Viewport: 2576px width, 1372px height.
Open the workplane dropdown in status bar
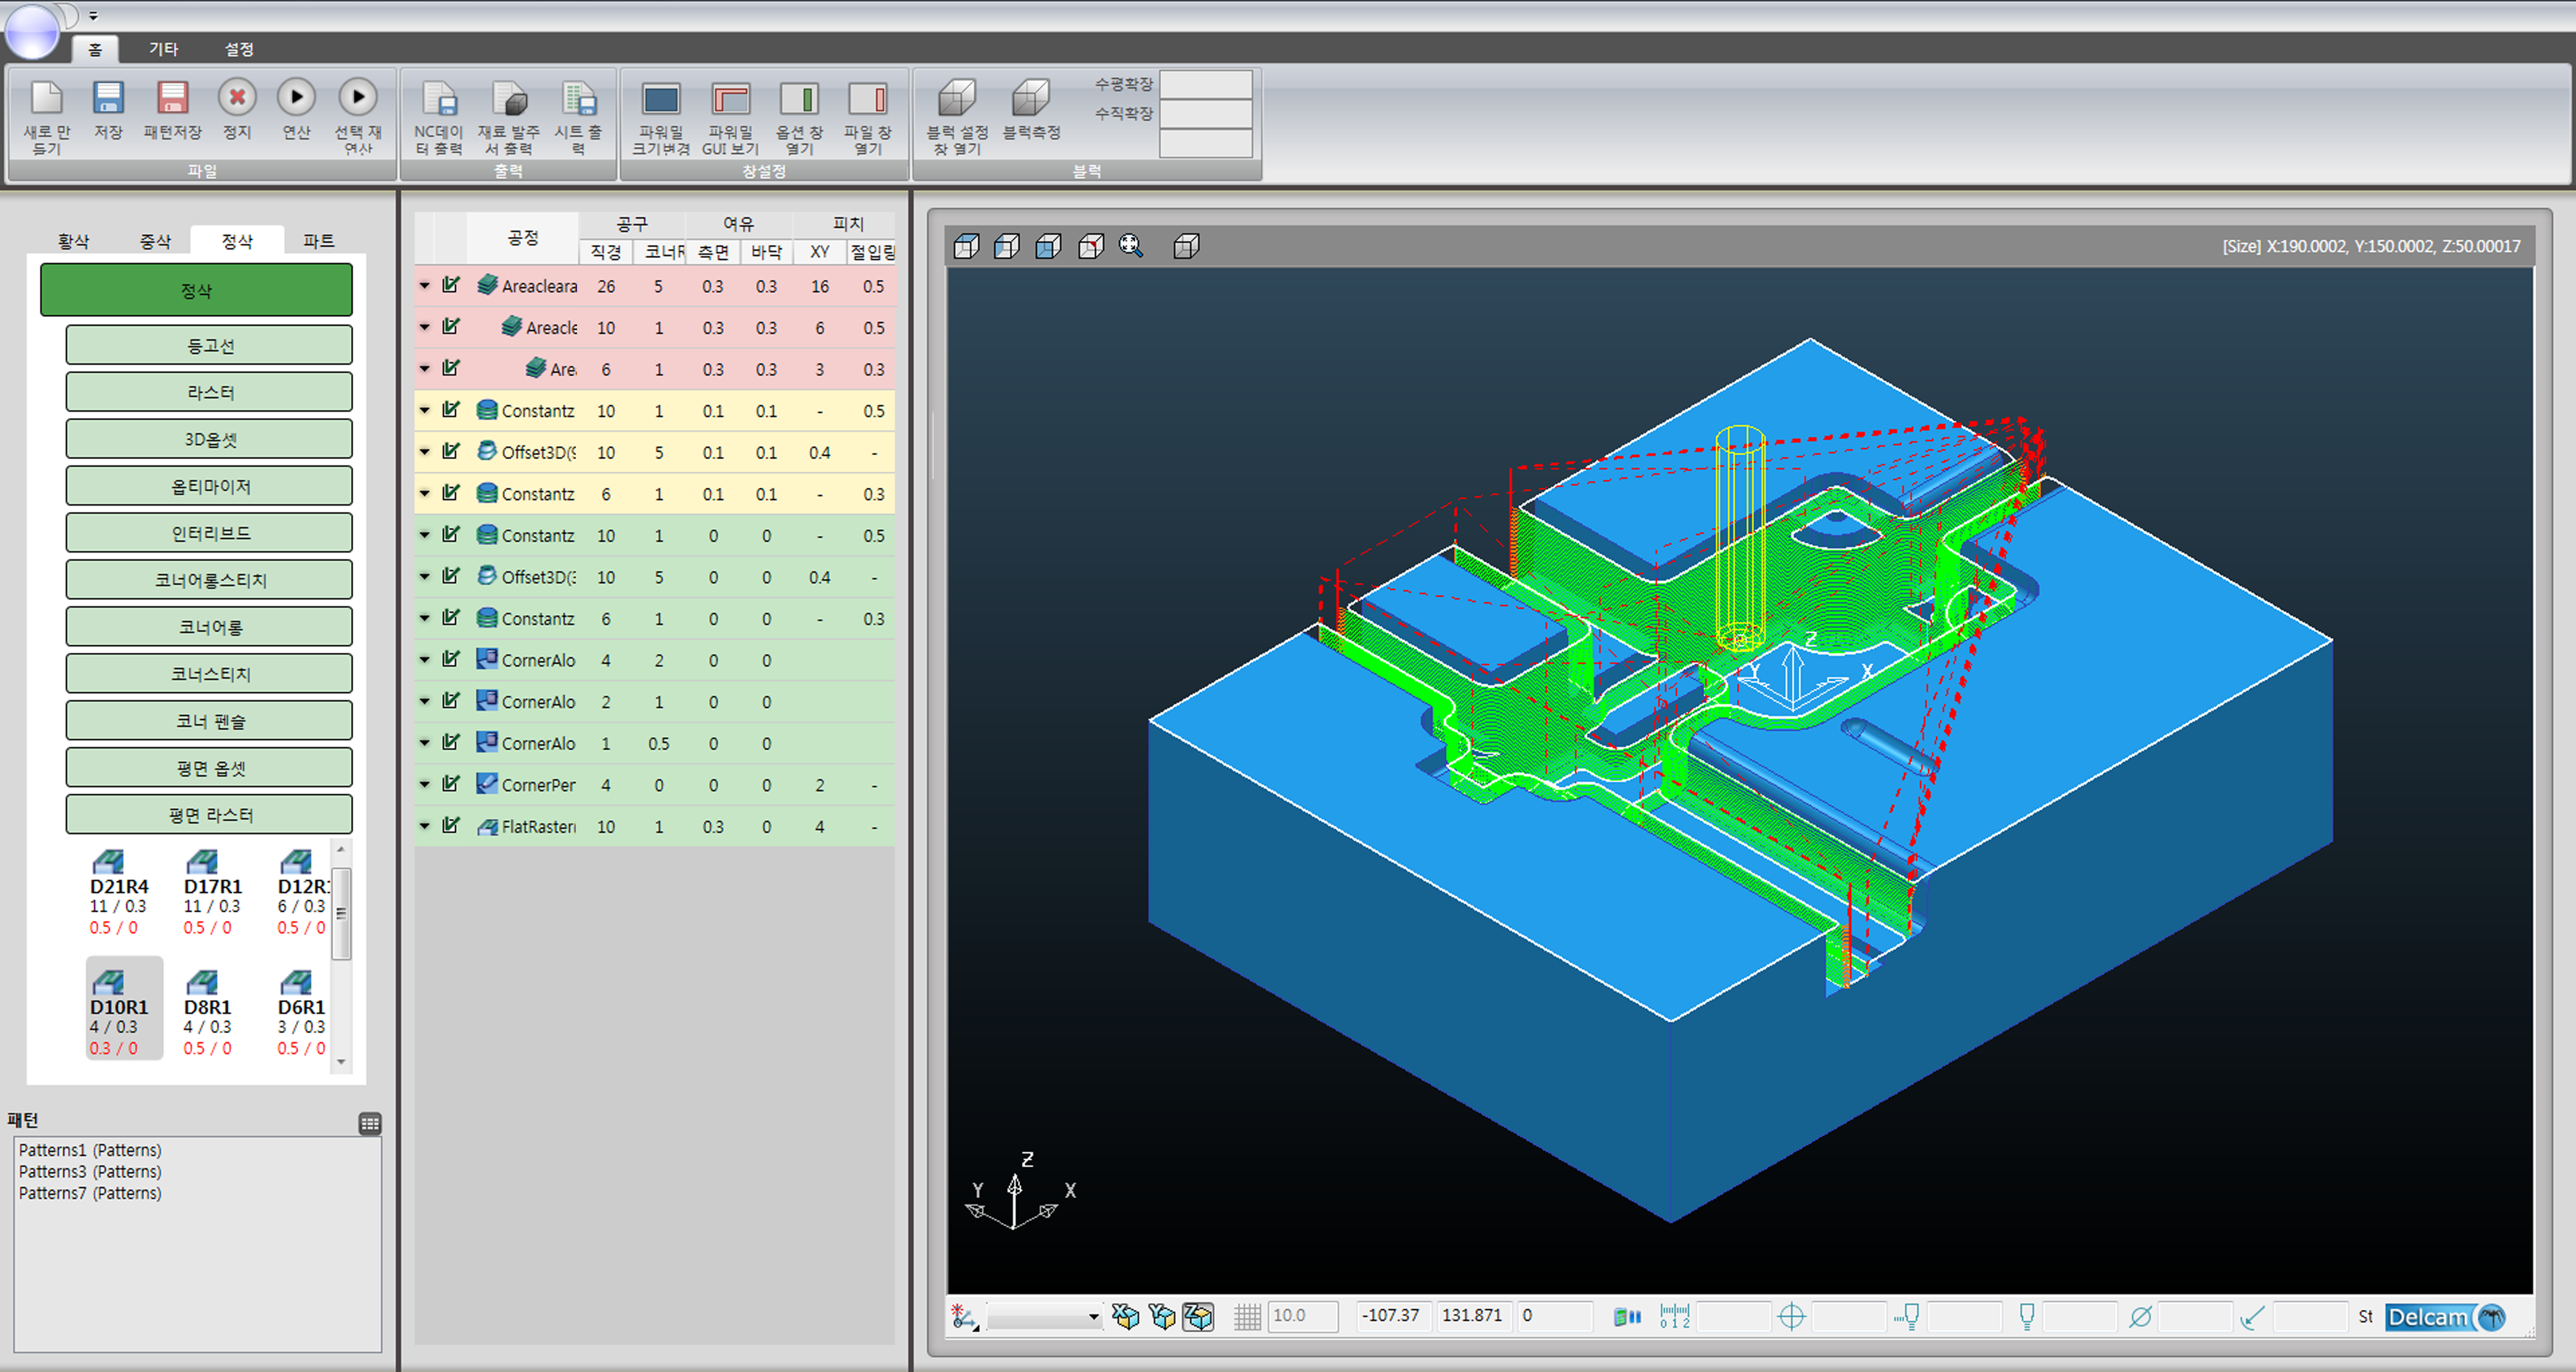tap(1044, 1317)
